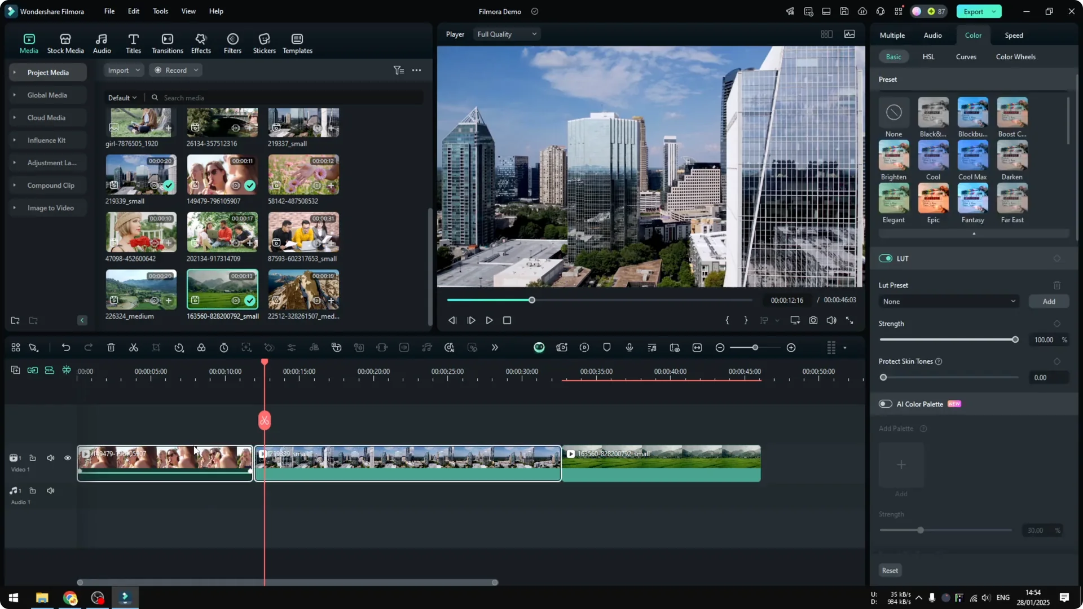Split the clip with the scissors tool

[x=133, y=347]
